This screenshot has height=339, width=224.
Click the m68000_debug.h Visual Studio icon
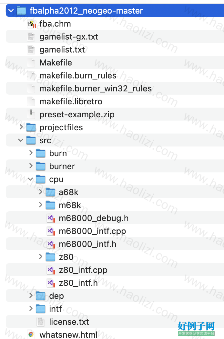[x=51, y=218]
